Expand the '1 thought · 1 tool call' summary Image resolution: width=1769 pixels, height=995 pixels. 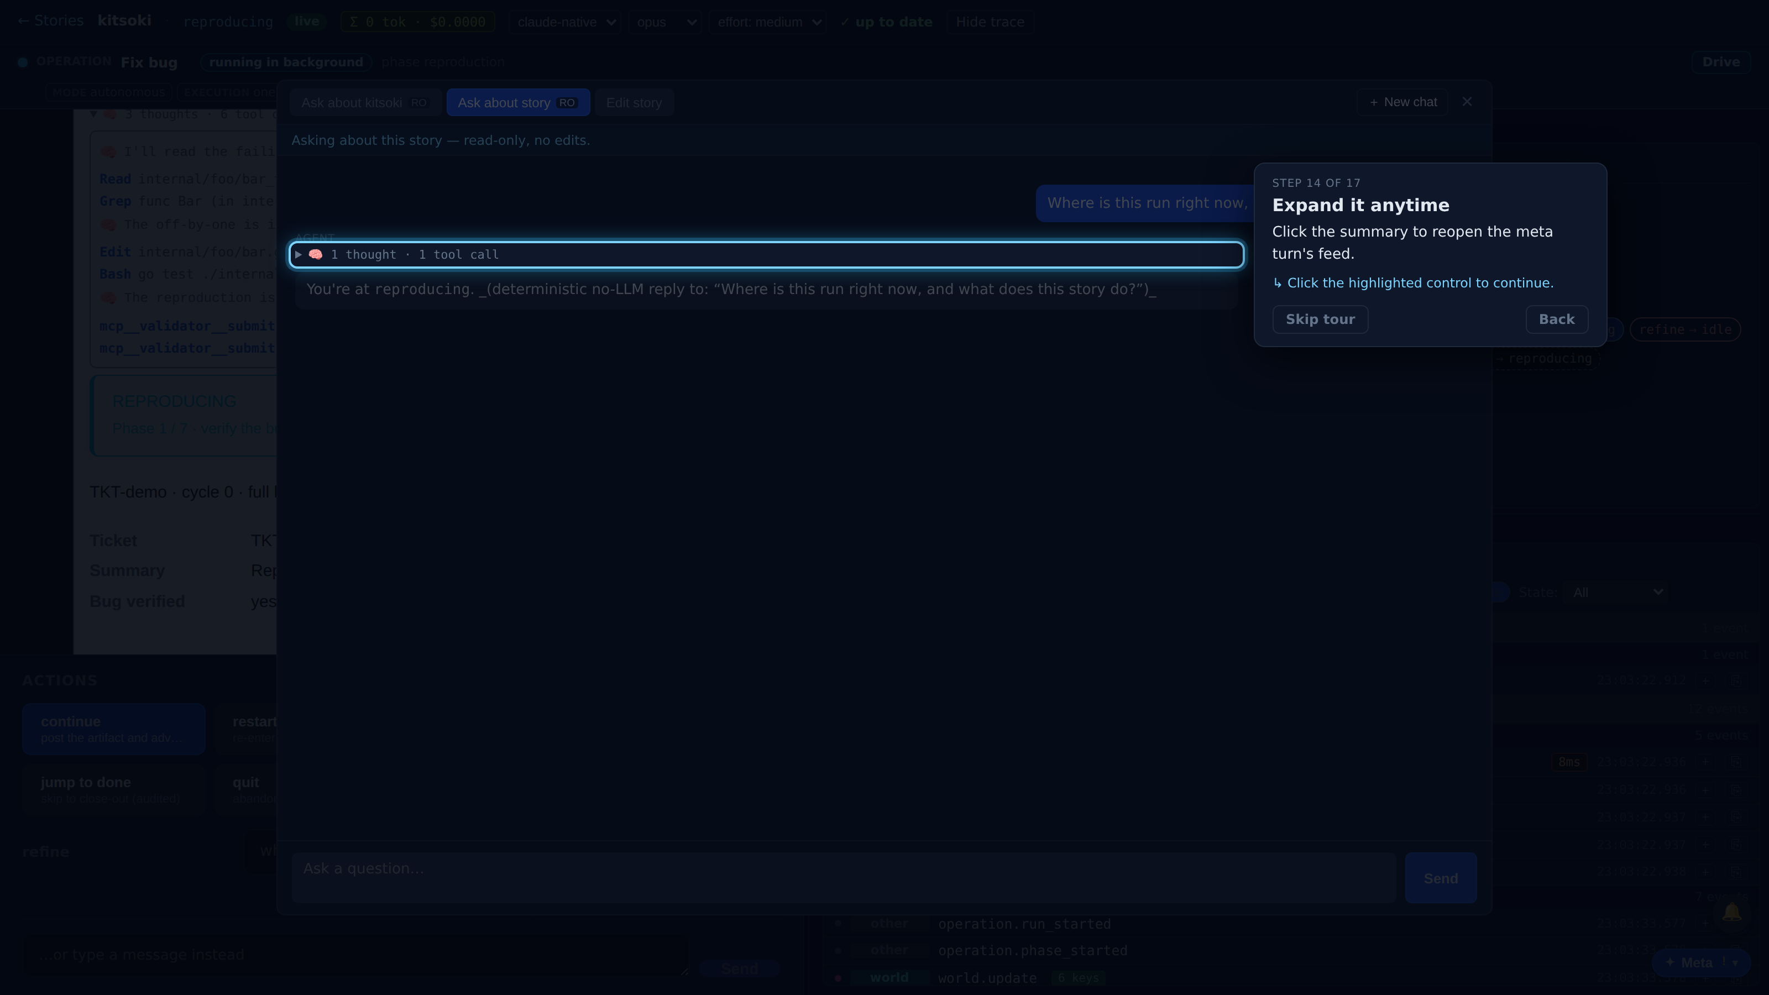pos(766,254)
